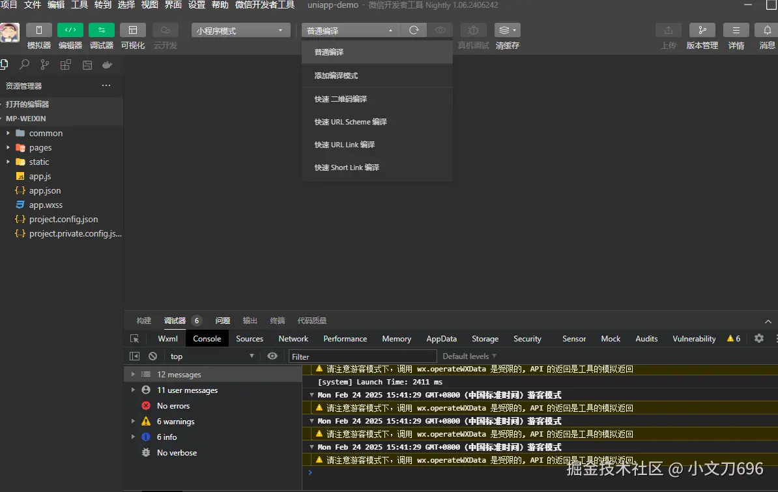778x492 pixels.
Task: Choose 快速 URL Link 编译 option
Action: point(377,145)
